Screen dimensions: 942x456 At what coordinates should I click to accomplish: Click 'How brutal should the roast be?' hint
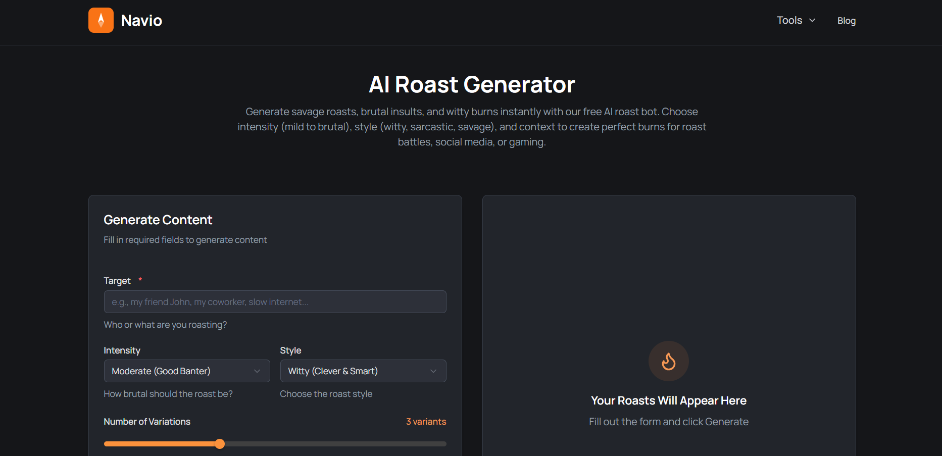point(168,394)
